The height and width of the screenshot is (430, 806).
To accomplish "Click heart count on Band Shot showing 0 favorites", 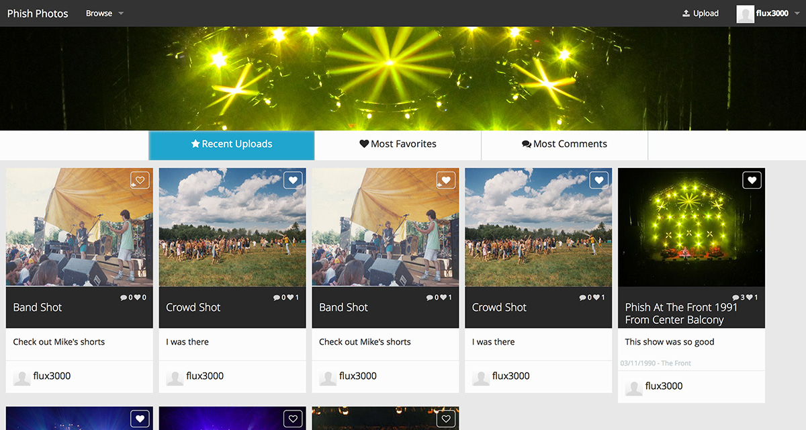I will [x=140, y=297].
